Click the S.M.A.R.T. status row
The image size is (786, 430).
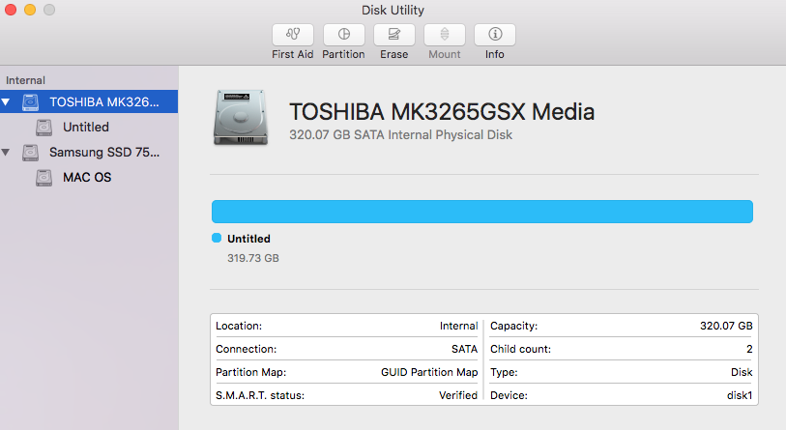[x=346, y=395]
